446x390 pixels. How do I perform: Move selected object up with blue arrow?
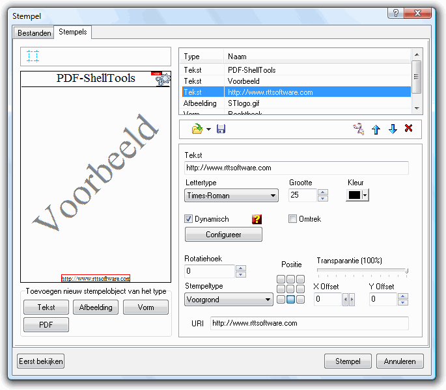(376, 129)
